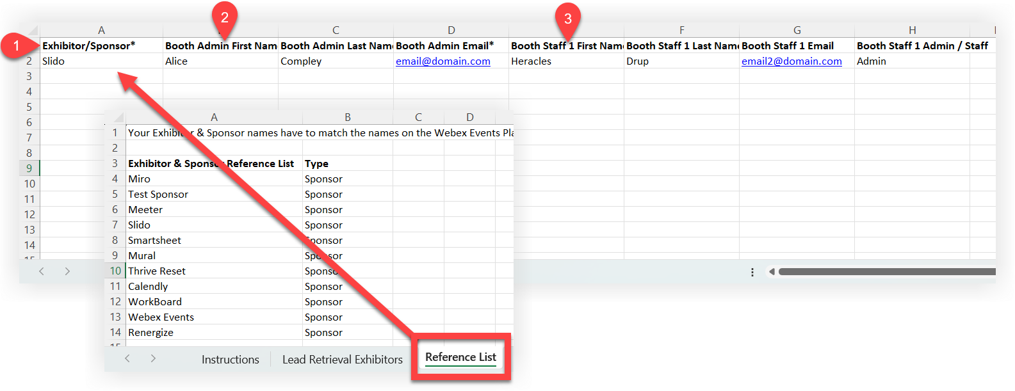
Task: Select the Admin cell in column H
Action: pyautogui.click(x=912, y=61)
